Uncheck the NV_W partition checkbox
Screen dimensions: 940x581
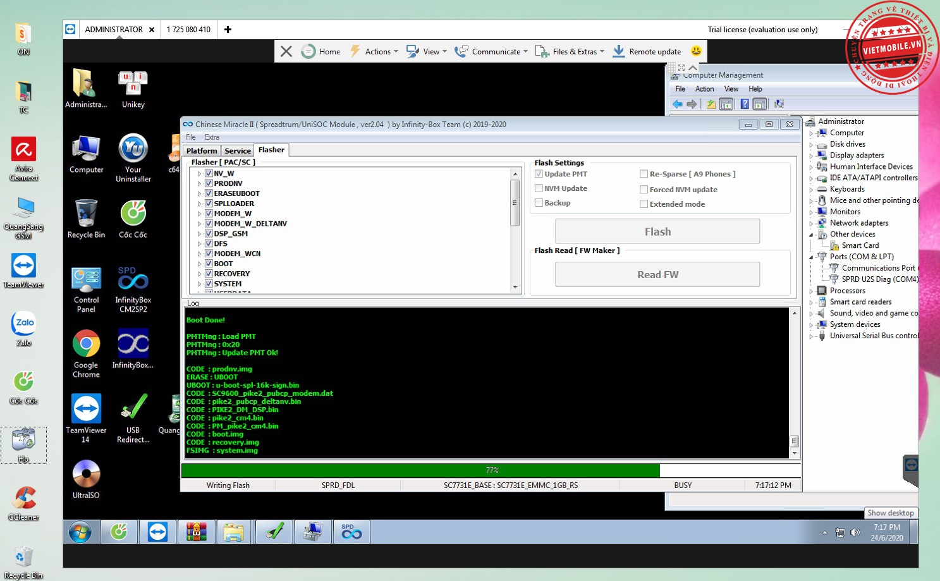pyautogui.click(x=209, y=173)
